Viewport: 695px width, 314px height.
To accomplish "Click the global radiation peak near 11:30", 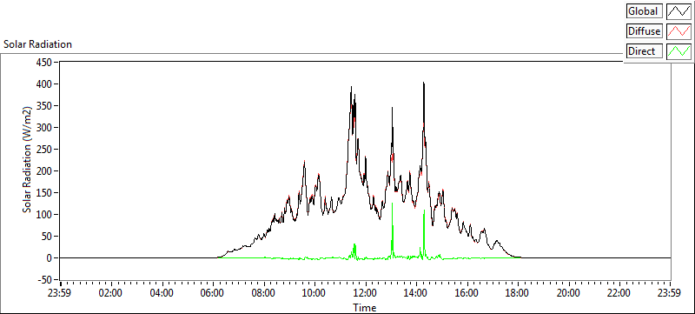I will 351,87.
